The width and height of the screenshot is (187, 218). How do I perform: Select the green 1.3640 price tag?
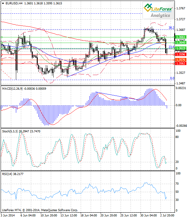pos(181,43)
